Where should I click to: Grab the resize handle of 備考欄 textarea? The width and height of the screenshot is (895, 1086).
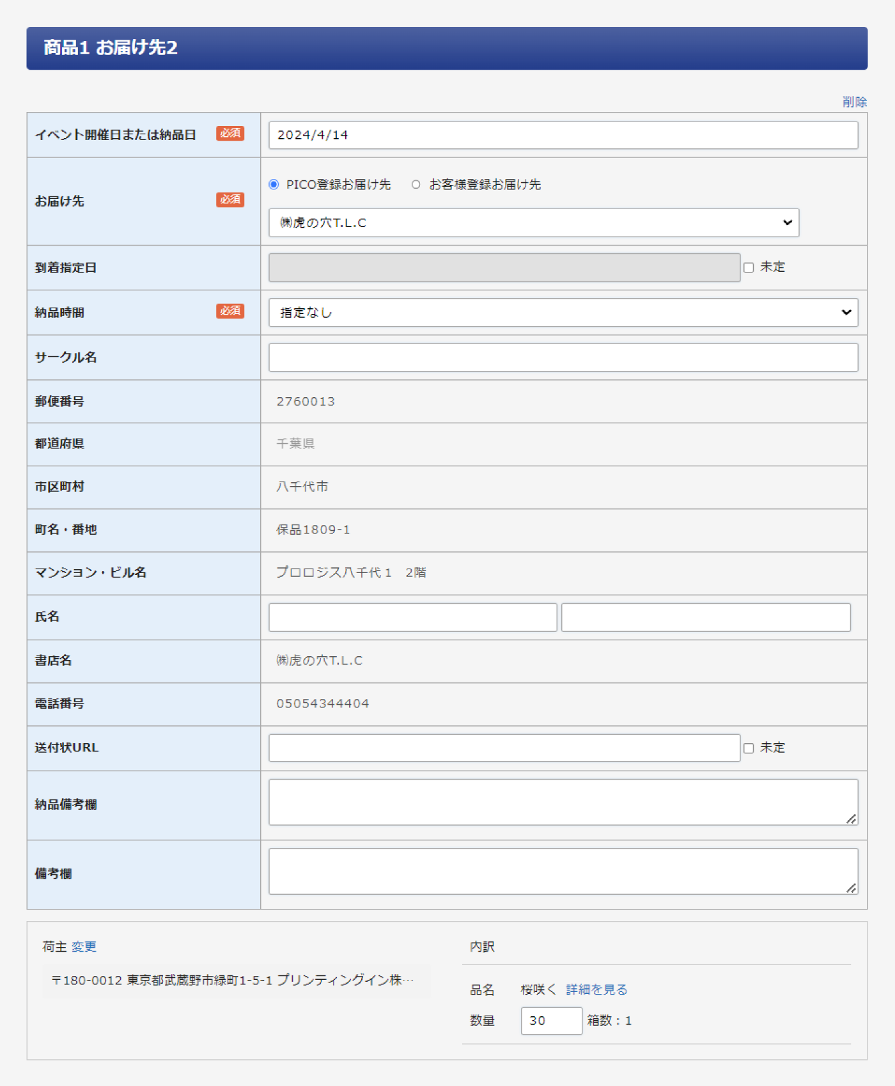(851, 888)
